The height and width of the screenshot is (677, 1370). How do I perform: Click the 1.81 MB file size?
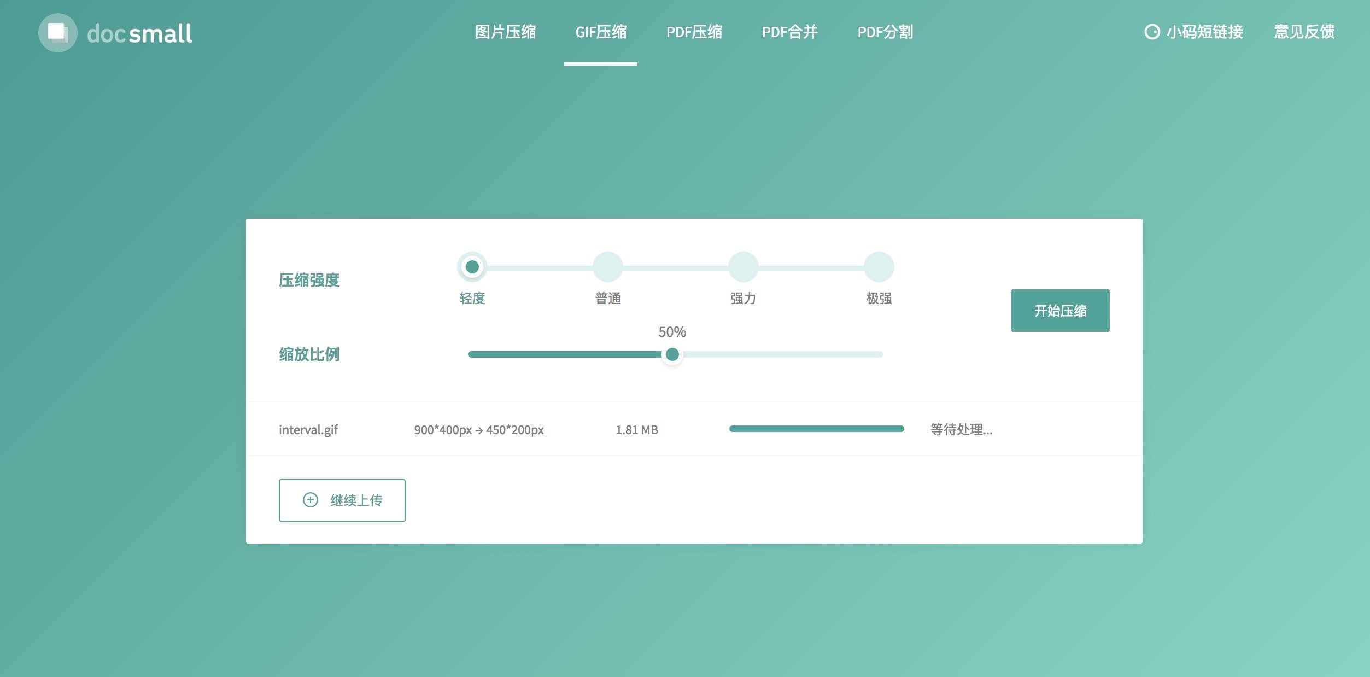pyautogui.click(x=637, y=430)
